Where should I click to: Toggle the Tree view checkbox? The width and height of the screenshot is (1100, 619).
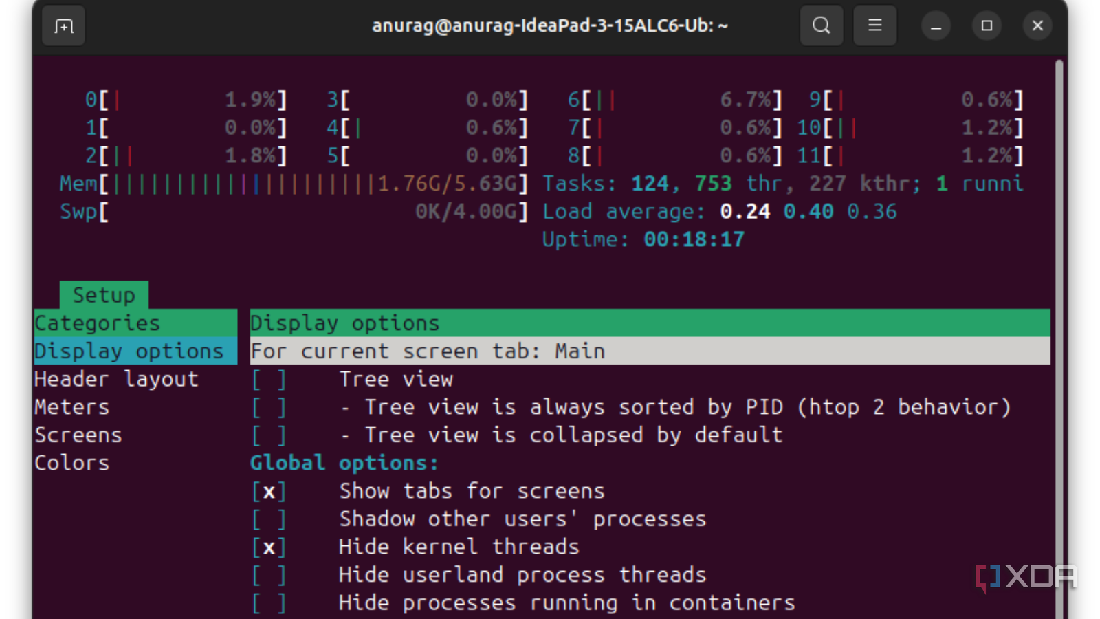point(269,380)
